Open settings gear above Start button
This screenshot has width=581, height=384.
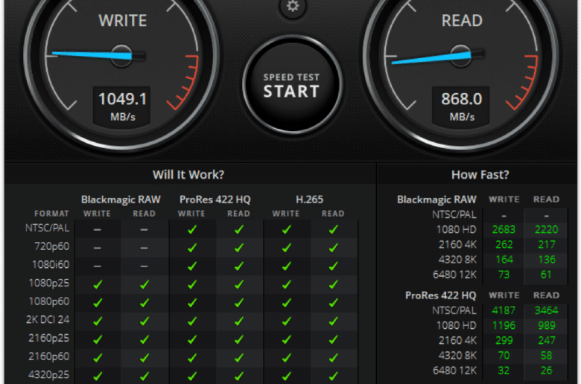(x=293, y=6)
